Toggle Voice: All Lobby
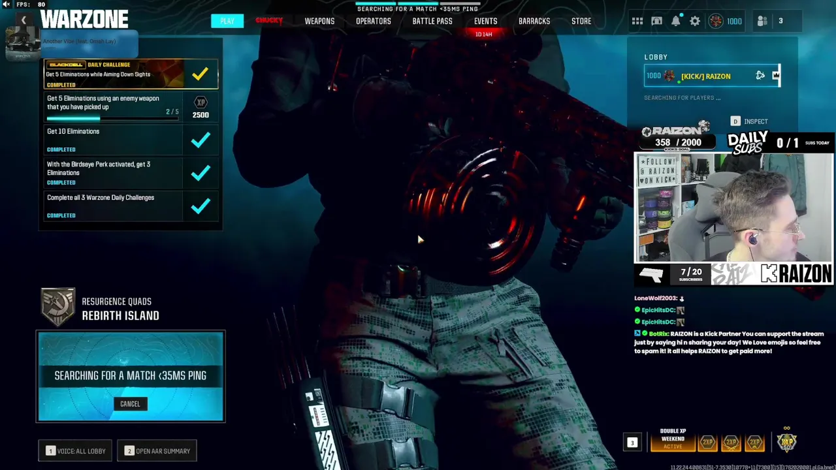 click(x=76, y=451)
